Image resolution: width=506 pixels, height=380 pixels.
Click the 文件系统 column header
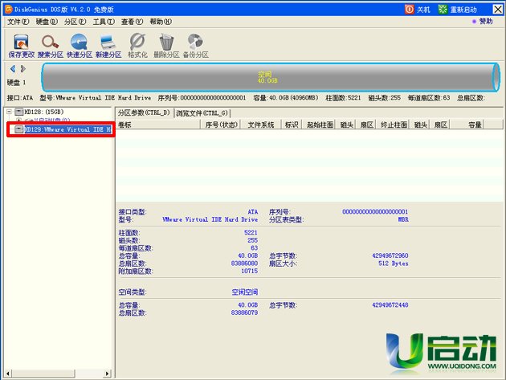261,125
